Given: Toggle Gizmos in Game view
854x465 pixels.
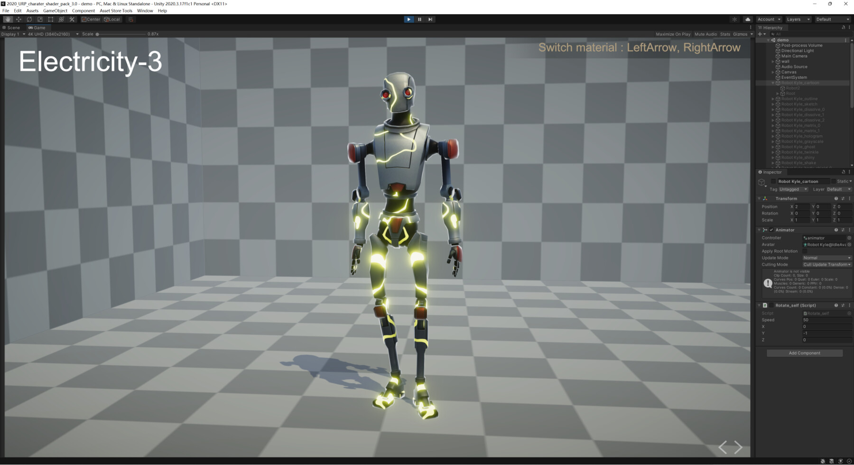Looking at the screenshot, I should pyautogui.click(x=740, y=34).
